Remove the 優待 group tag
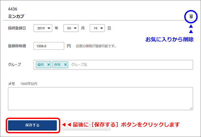Viewport: 201px width, 137px height. point(49,64)
